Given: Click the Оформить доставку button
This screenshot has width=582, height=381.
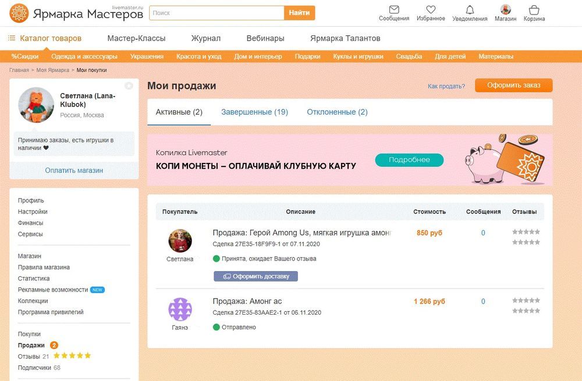Looking at the screenshot, I should (x=255, y=276).
